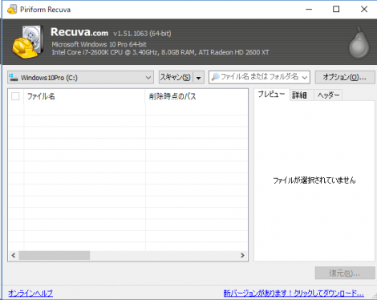Viewport: 377px width, 300px height.
Task: Toggle the select-all files checkbox
Action: pos(15,96)
